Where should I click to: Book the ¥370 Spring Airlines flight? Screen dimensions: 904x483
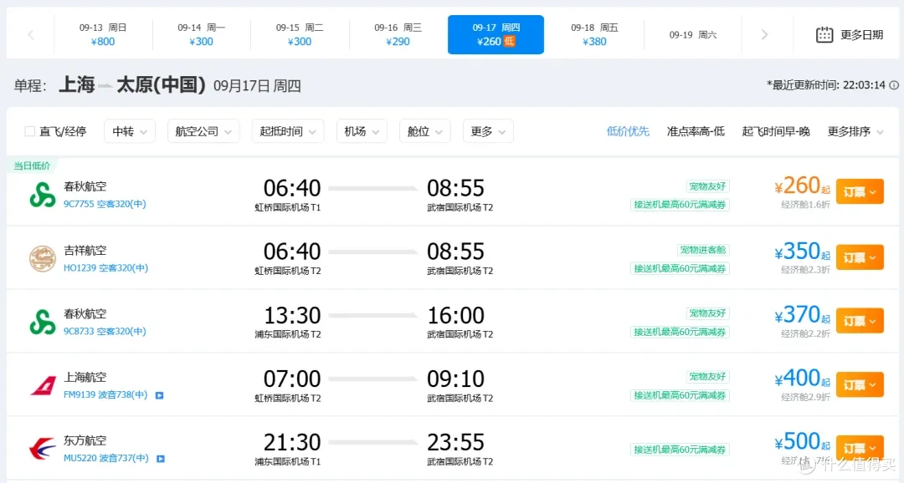coord(860,321)
